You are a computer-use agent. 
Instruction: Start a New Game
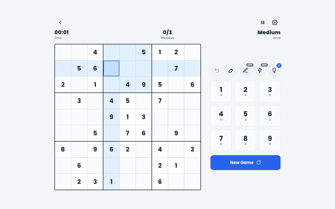(x=245, y=162)
